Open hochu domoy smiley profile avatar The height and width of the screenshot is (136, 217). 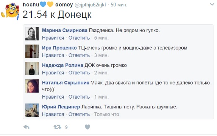pyautogui.click(x=10, y=11)
